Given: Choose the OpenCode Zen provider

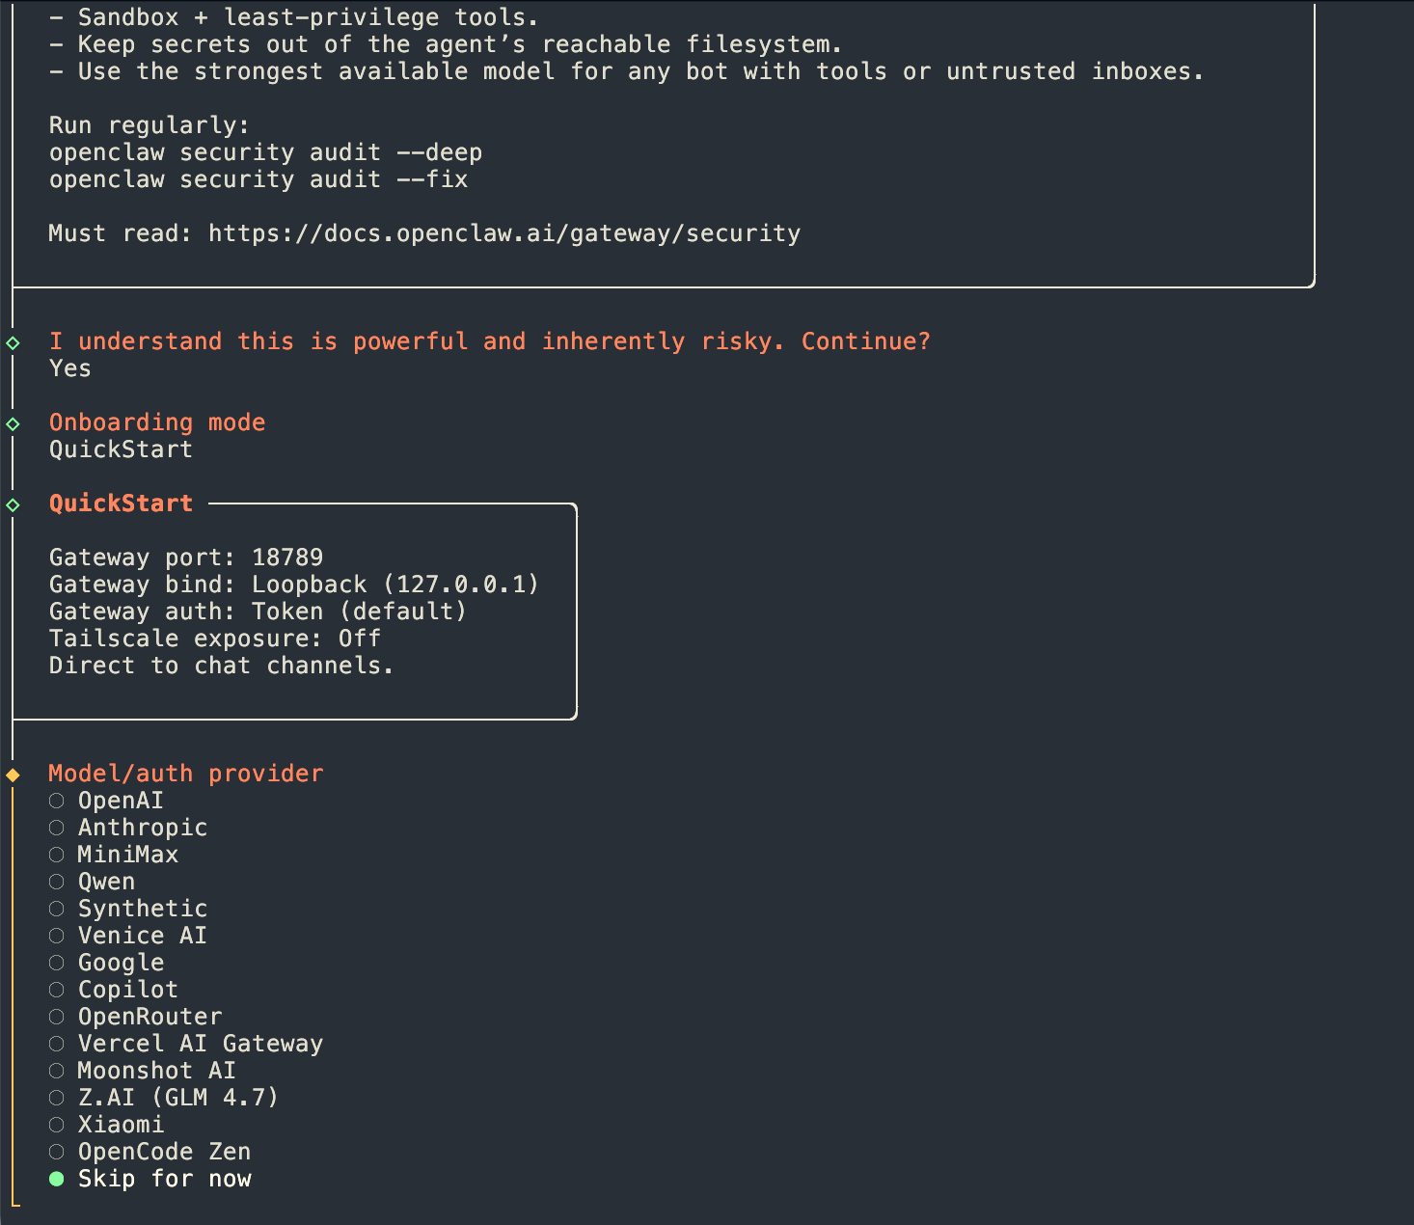Looking at the screenshot, I should pyautogui.click(x=57, y=1152).
